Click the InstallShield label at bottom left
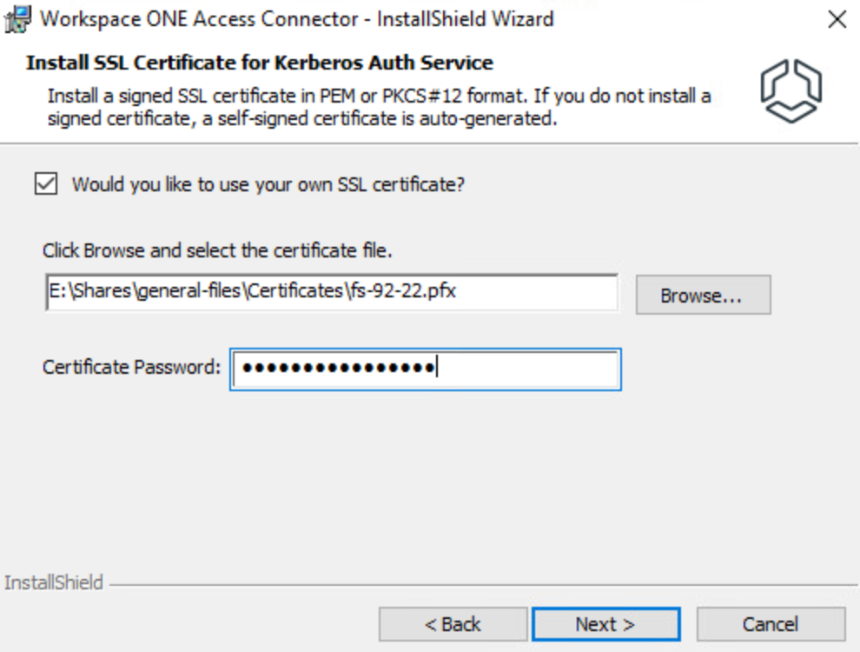Screen dimensions: 860x652 click(x=54, y=582)
